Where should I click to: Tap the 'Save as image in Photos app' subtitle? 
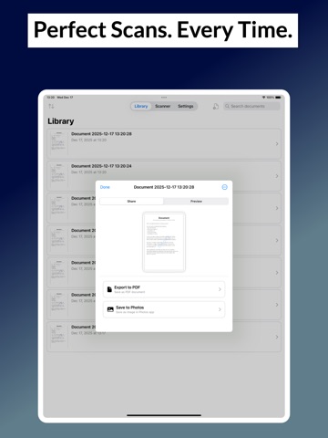pos(135,312)
